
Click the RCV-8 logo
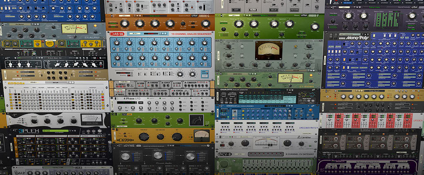click(x=224, y=154)
